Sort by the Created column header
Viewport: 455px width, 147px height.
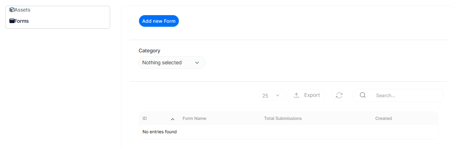click(383, 118)
